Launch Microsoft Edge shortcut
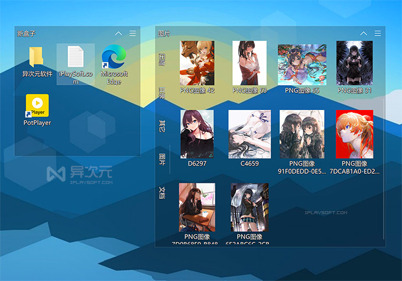Viewport: 402px width, 281px height. [x=114, y=56]
